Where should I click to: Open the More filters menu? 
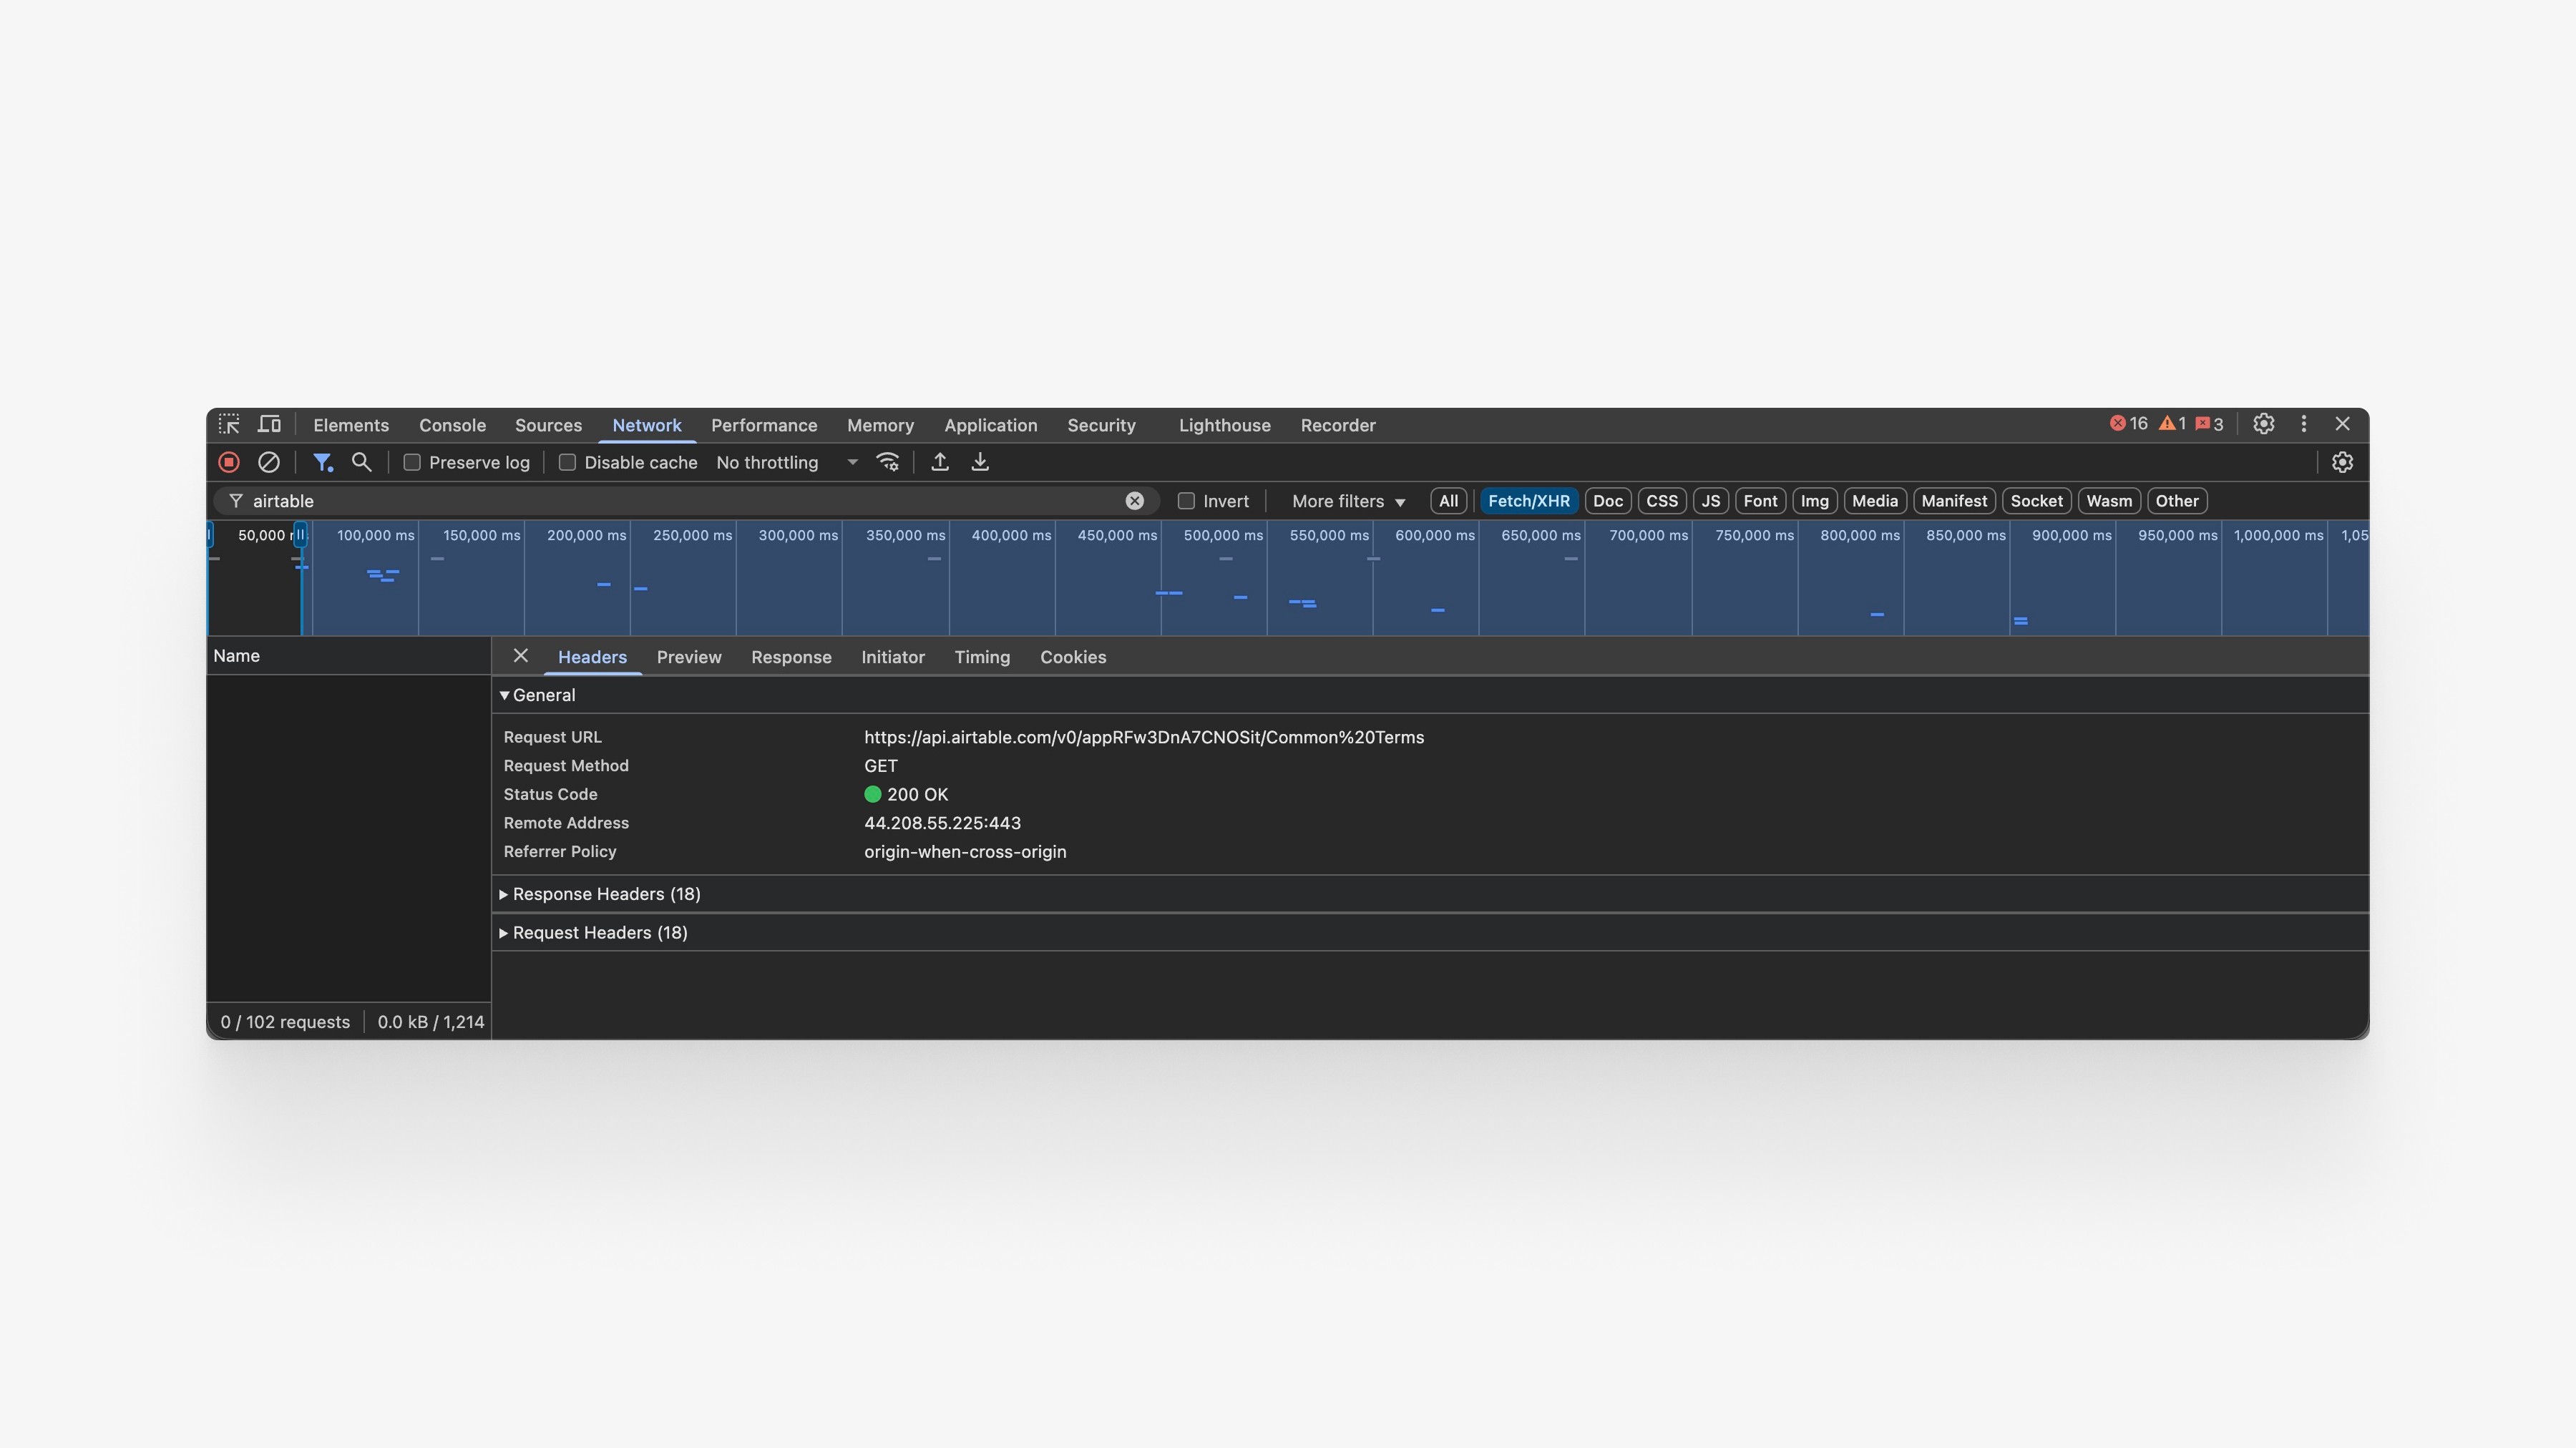point(1347,501)
